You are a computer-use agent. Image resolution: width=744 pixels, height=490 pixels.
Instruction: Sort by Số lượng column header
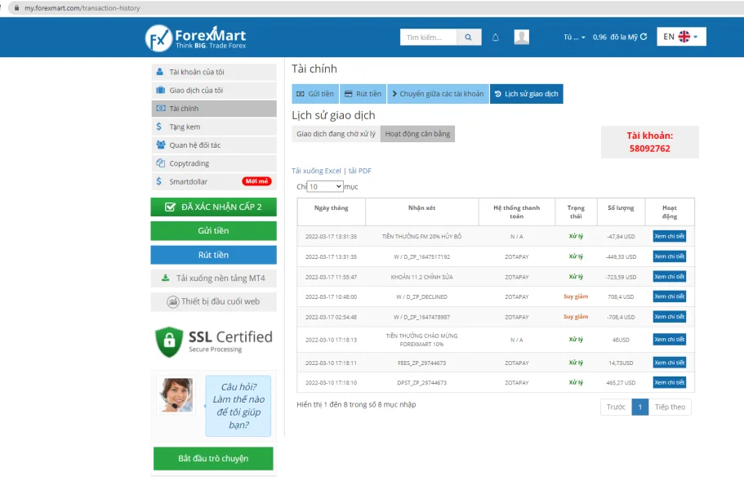621,212
